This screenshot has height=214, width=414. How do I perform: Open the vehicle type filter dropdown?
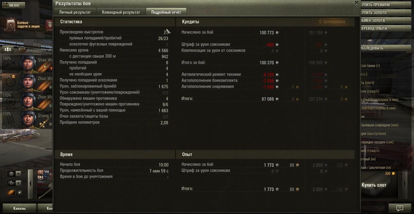pos(14,183)
